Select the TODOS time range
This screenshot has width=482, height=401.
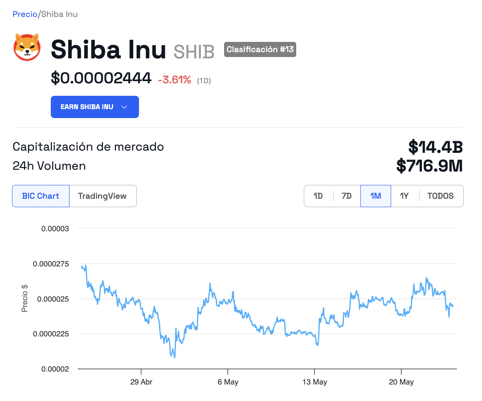pos(441,196)
